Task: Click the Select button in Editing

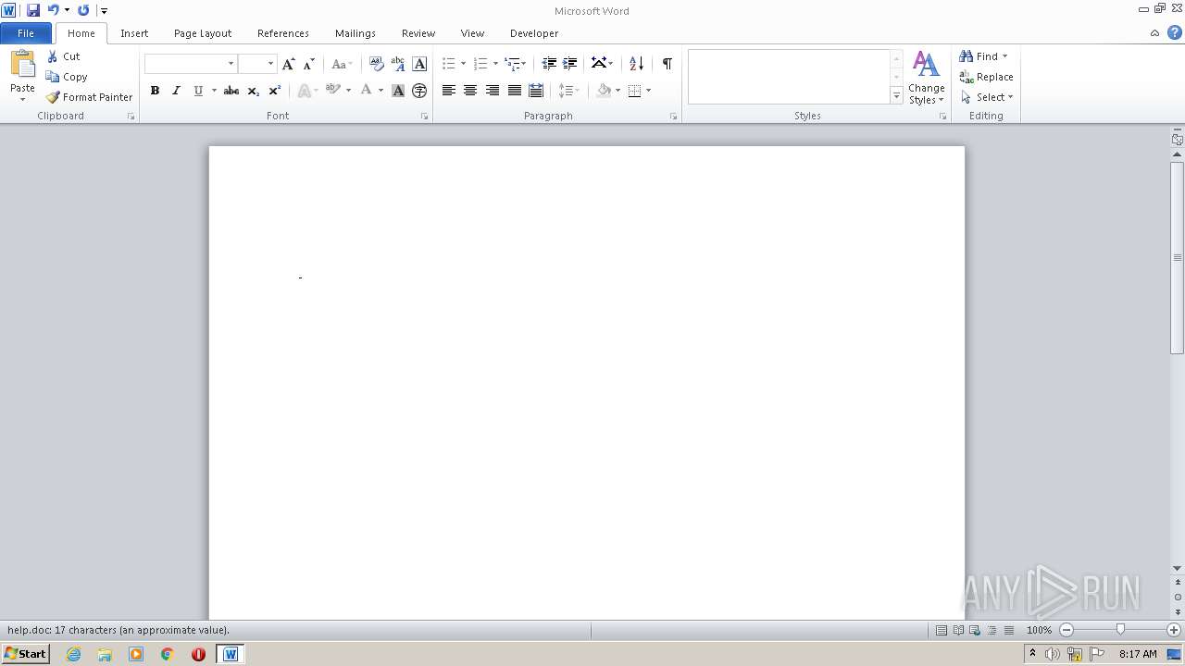Action: tap(987, 97)
